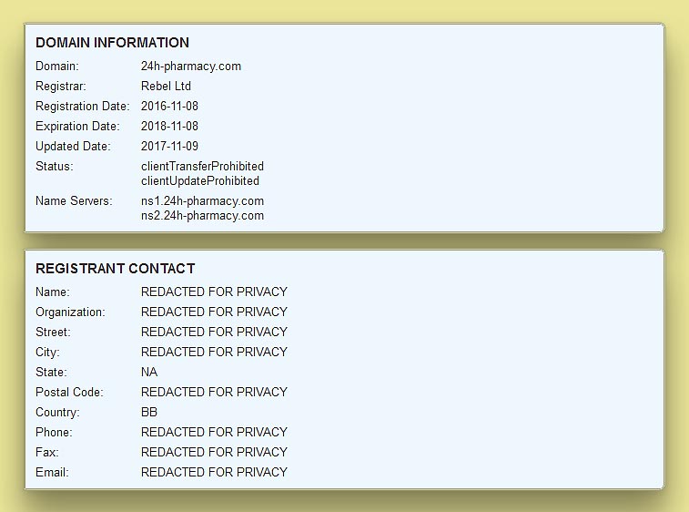This screenshot has height=512, width=689.
Task: Click the registrant Name redacted value
Action: point(214,292)
